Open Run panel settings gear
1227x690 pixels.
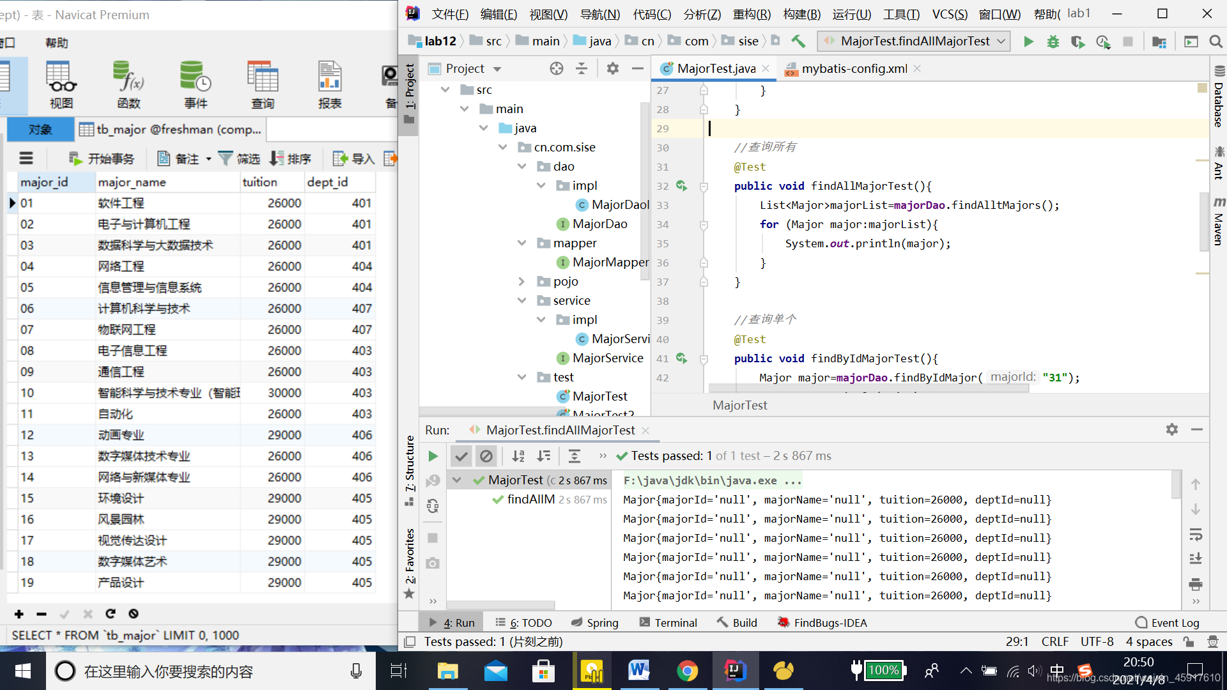coord(1171,430)
